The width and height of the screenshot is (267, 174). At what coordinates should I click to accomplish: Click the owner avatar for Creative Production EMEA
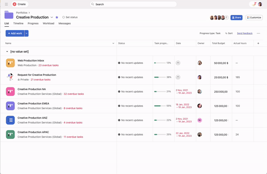coord(199,106)
